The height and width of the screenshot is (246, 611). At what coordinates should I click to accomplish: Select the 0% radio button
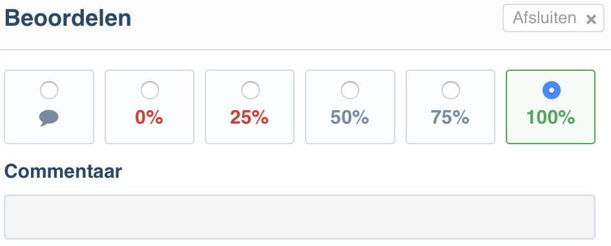tap(150, 90)
